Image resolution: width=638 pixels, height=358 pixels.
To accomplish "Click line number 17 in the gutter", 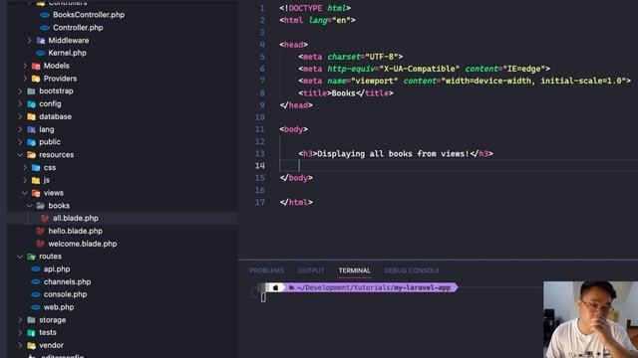I will tap(260, 202).
